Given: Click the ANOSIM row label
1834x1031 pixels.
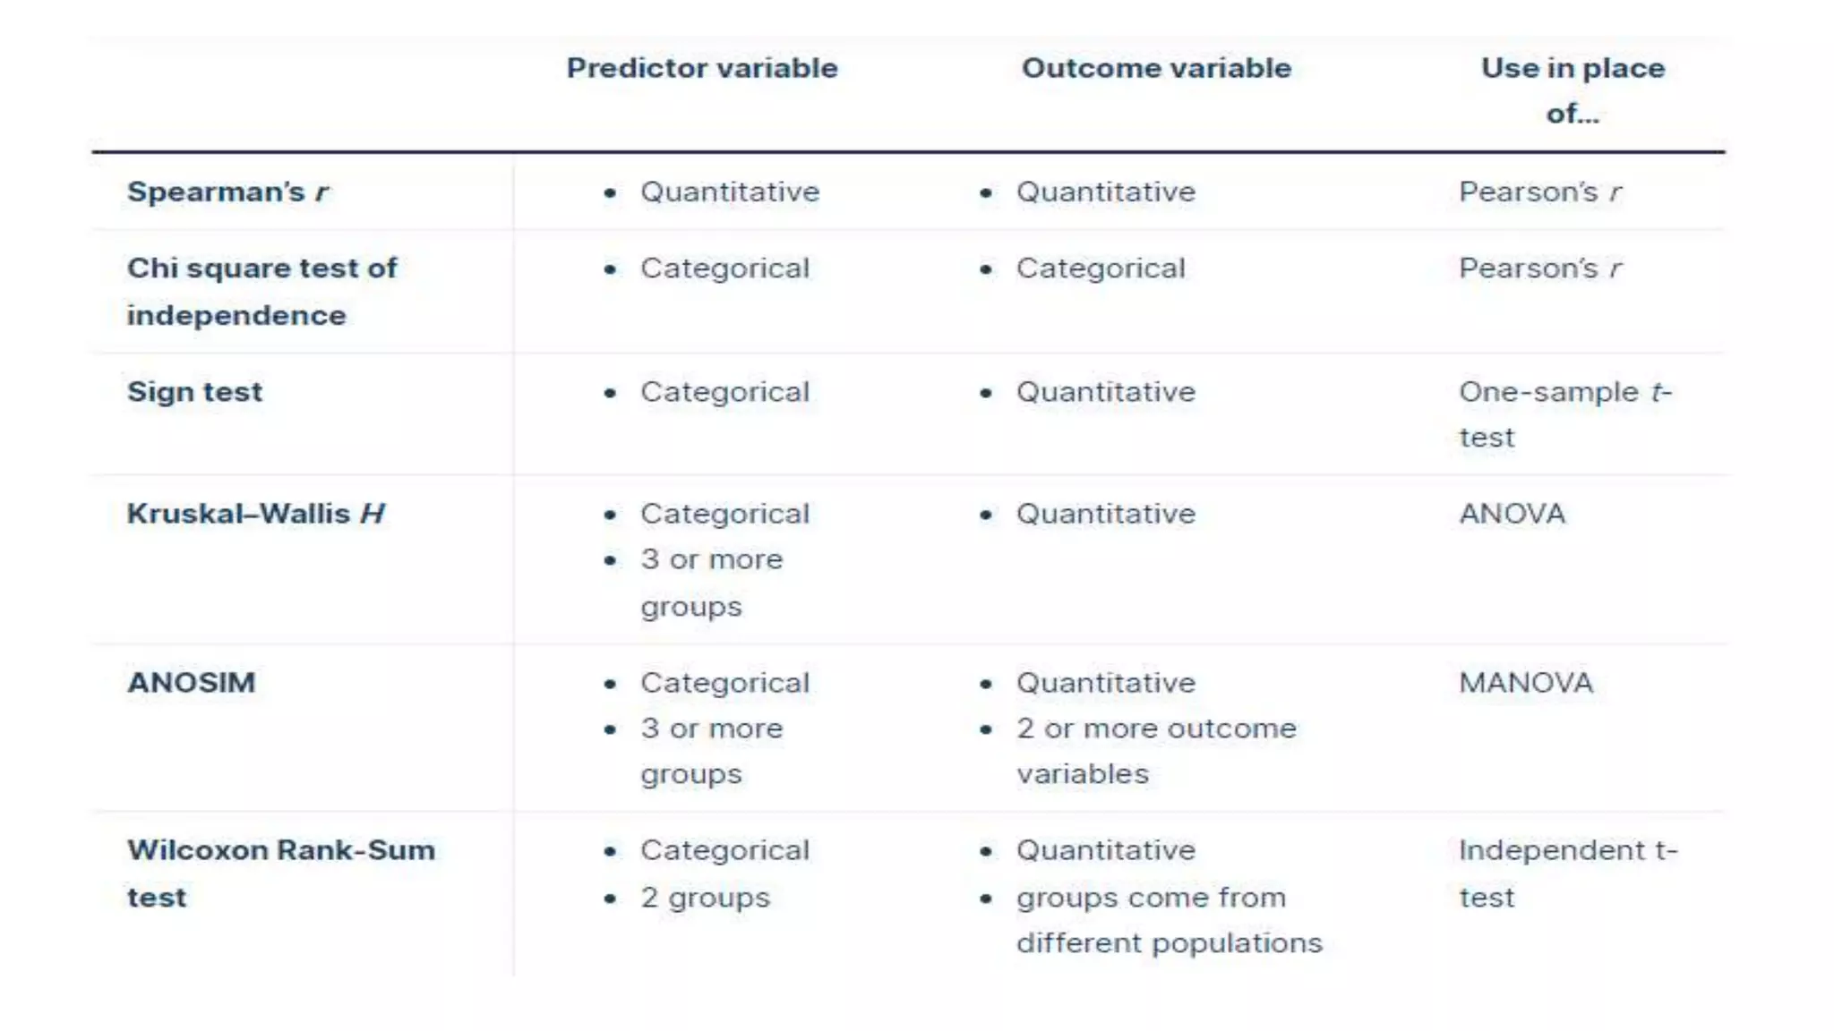Looking at the screenshot, I should tap(191, 683).
